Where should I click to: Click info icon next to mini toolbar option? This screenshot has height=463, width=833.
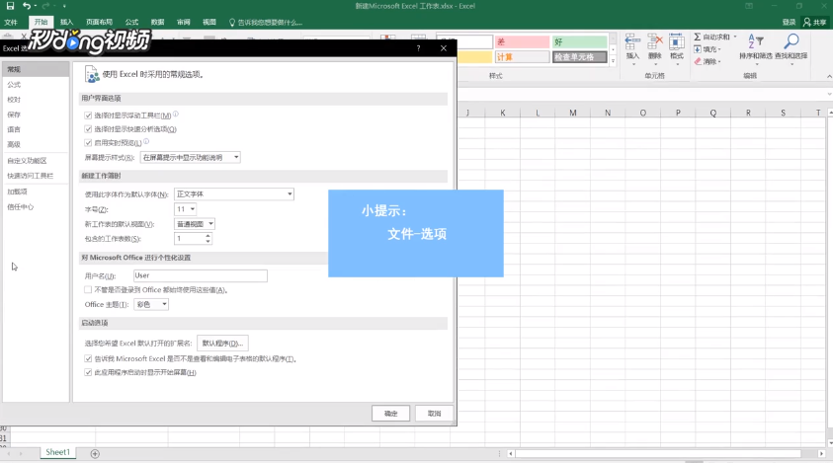pyautogui.click(x=176, y=114)
